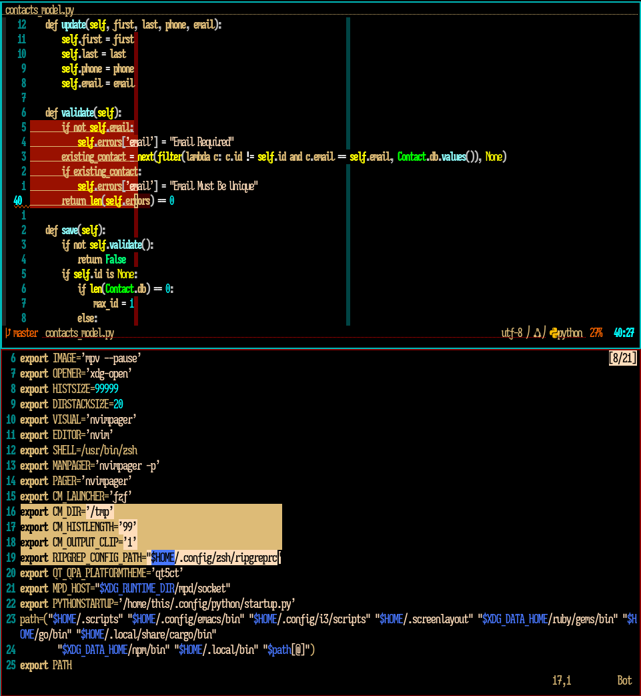This screenshot has width=641, height=696.
Task: Click the "export CM_LAUNCHER='fzf'" line
Action: click(76, 496)
